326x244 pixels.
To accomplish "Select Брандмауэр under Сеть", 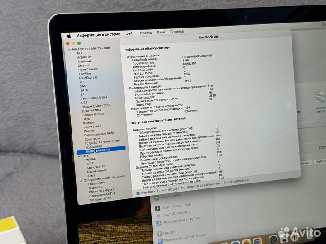I will pos(96,167).
